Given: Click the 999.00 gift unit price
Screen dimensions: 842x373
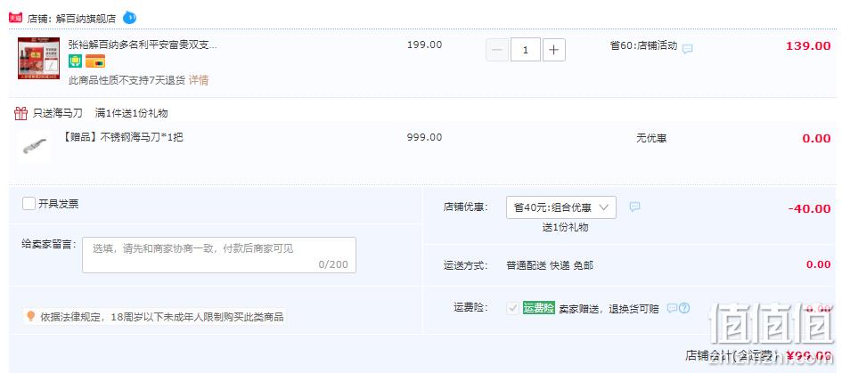Looking at the screenshot, I should (425, 137).
